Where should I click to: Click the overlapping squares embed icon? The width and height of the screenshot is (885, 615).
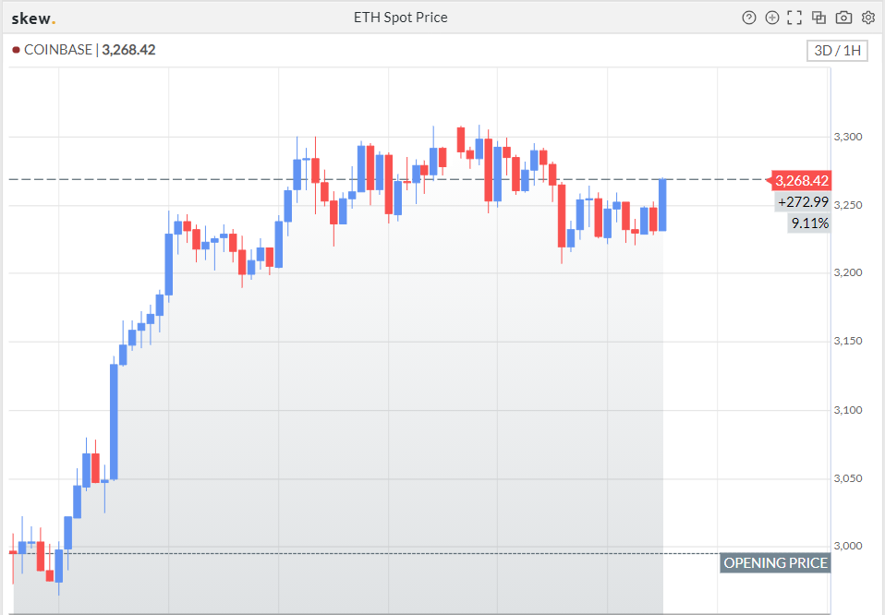[819, 18]
